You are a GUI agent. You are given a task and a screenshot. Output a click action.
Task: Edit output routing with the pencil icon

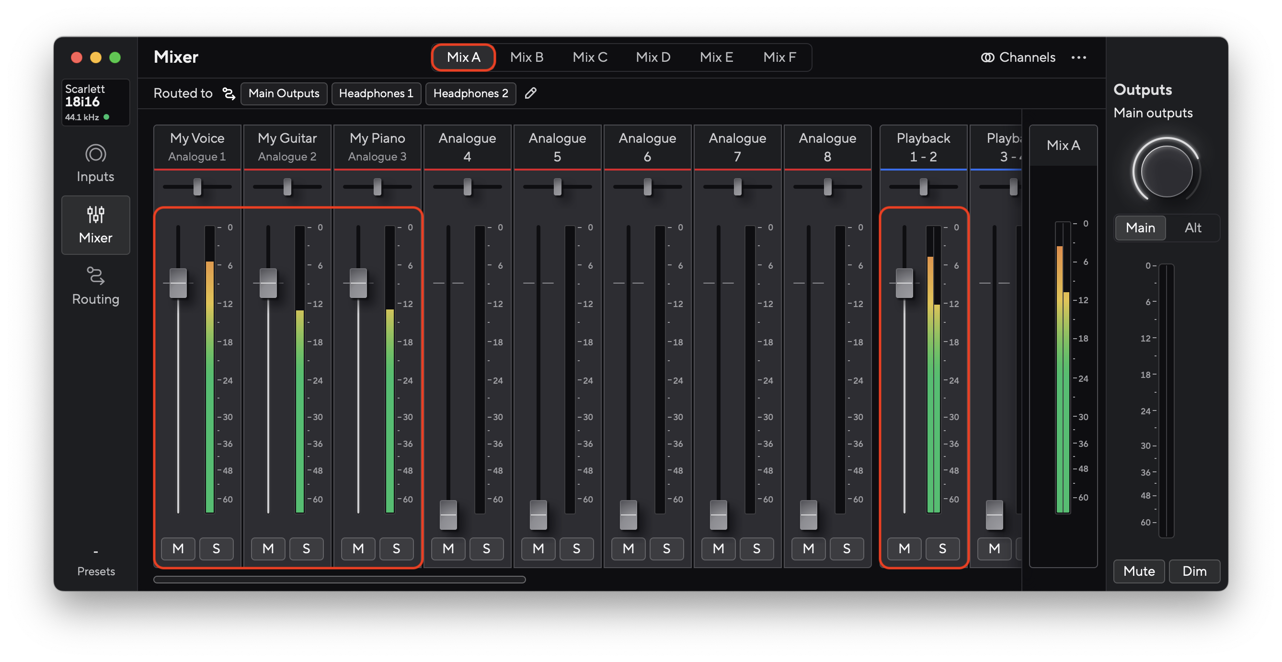(530, 93)
